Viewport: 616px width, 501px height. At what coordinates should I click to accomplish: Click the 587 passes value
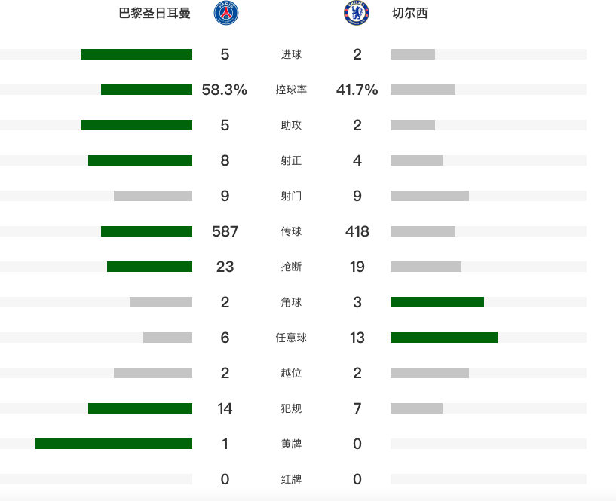pyautogui.click(x=225, y=231)
